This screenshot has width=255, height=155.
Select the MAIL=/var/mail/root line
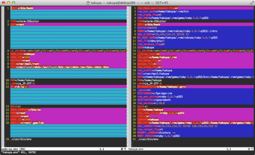click(x=25, y=64)
